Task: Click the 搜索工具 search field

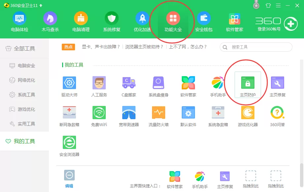Action: pyautogui.click(x=256, y=47)
